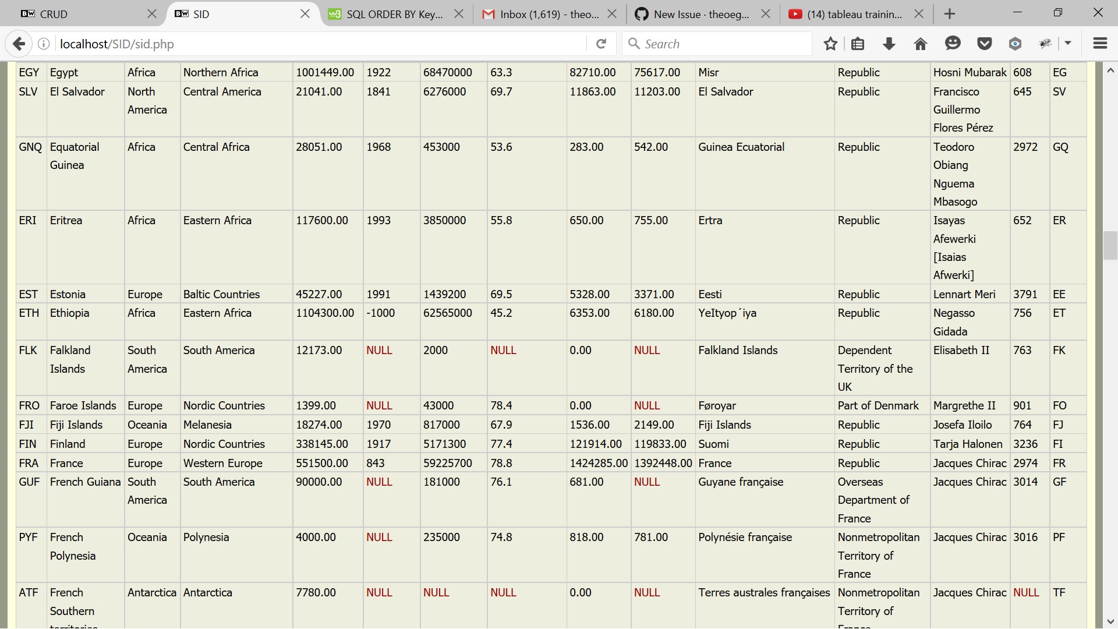This screenshot has height=629, width=1118.
Task: Go to the Home page icon
Action: point(920,44)
